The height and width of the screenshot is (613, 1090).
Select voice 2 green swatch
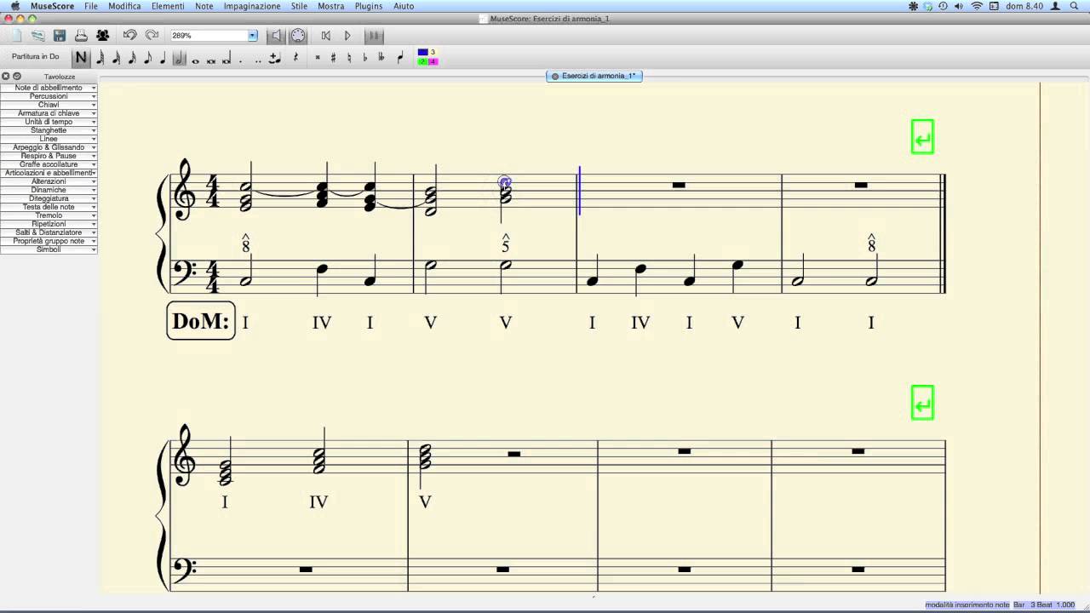pyautogui.click(x=422, y=62)
